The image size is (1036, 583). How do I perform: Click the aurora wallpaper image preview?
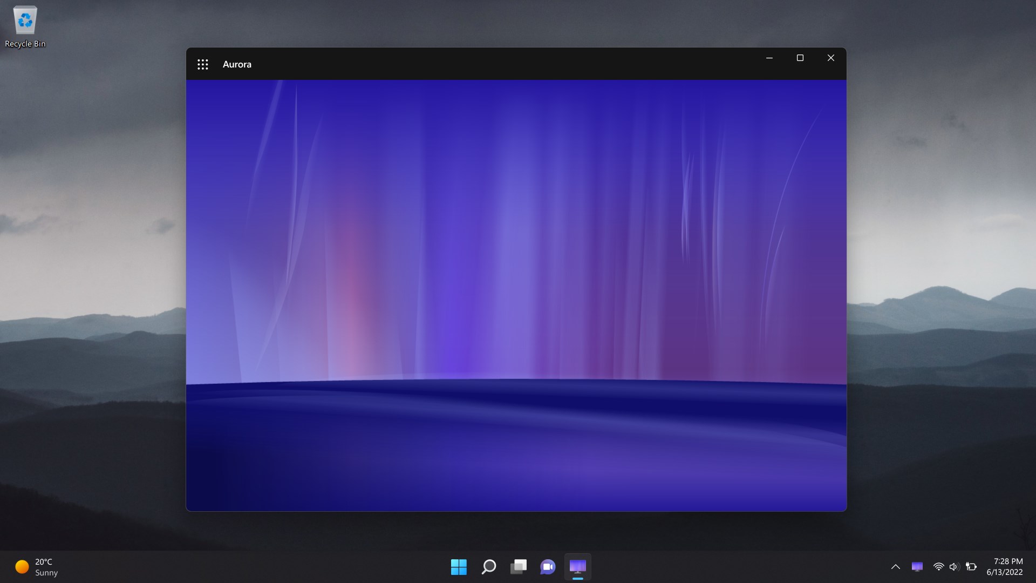pos(516,295)
